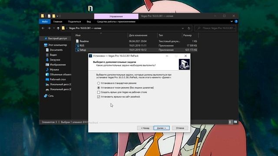This screenshot has width=278, height=156.
Task: Click the RUS file icon
Action: 77,45
